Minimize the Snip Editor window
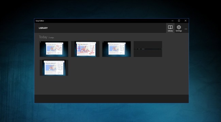221x122 pixels. pyautogui.click(x=172, y=21)
